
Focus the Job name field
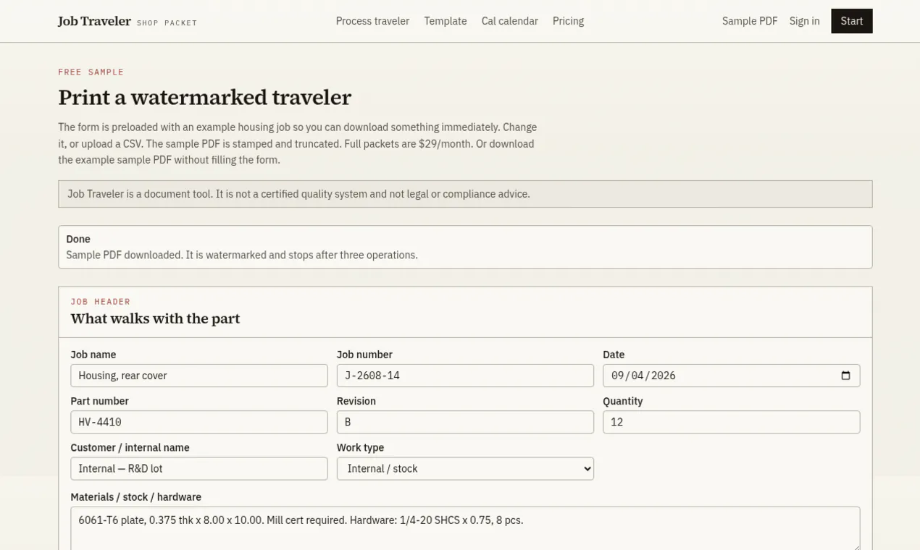(199, 376)
